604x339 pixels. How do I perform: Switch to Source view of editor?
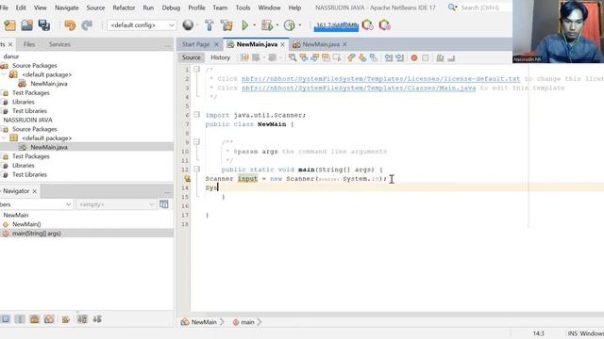[x=191, y=57]
